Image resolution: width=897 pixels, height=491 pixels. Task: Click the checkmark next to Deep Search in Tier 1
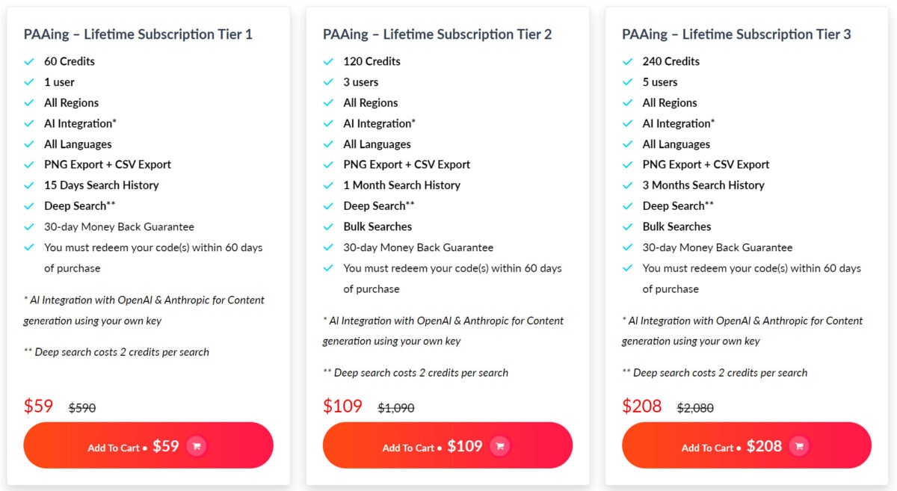click(x=30, y=206)
